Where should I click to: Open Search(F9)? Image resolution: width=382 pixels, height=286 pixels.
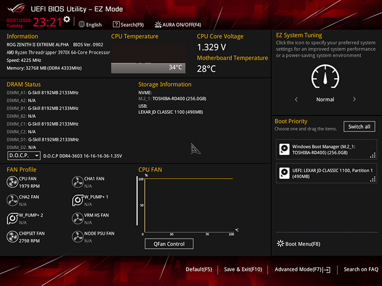[128, 25]
